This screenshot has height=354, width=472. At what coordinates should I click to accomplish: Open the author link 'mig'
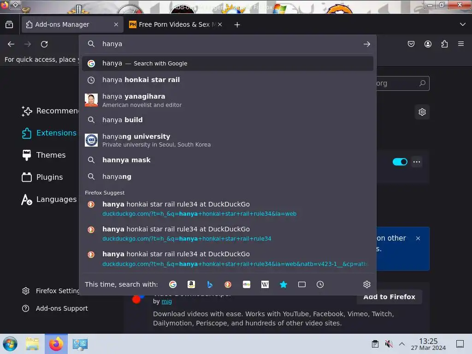[166, 301]
